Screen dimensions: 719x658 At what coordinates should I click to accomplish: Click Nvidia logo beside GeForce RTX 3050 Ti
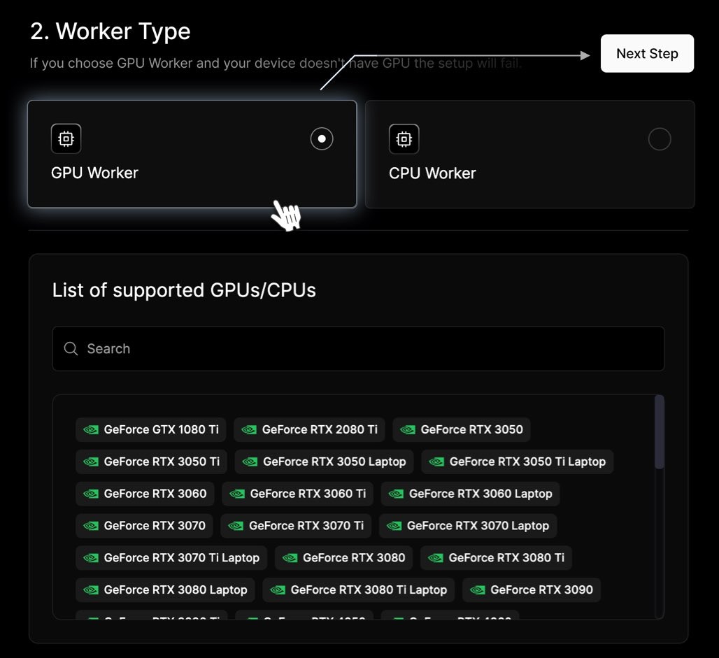point(91,462)
